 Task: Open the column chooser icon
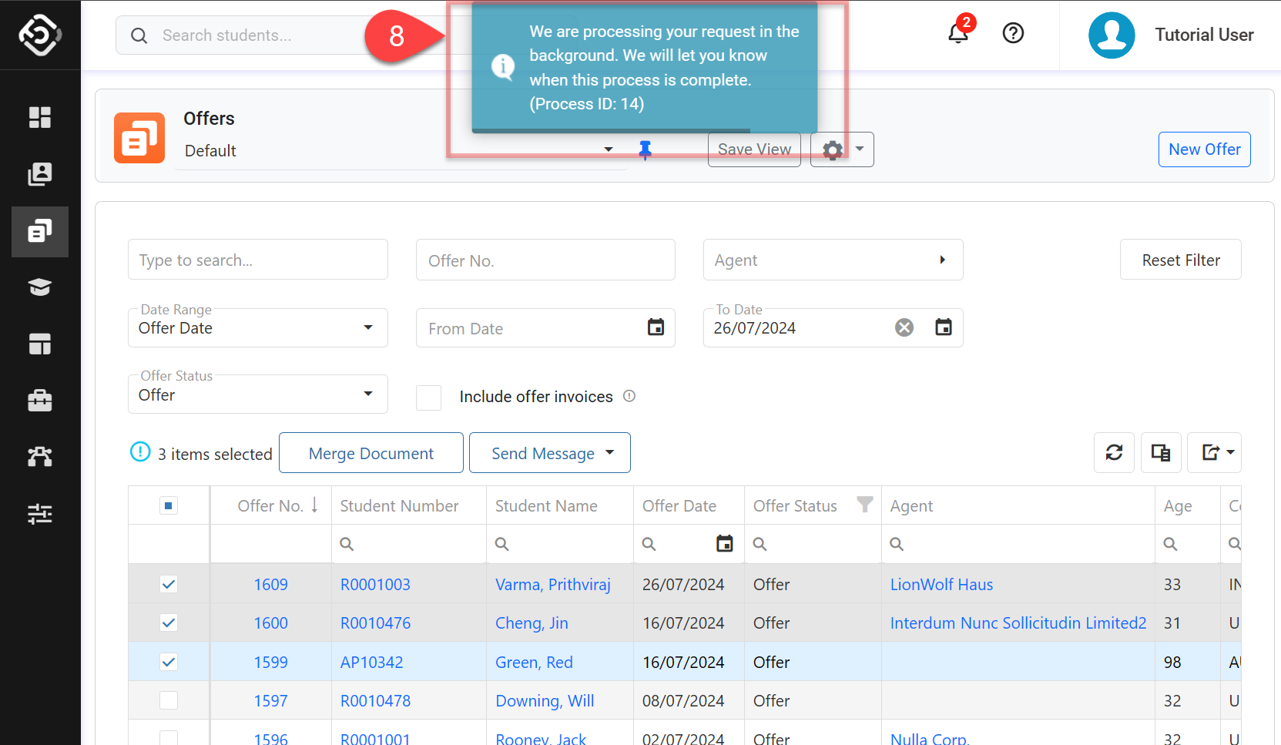(1161, 453)
